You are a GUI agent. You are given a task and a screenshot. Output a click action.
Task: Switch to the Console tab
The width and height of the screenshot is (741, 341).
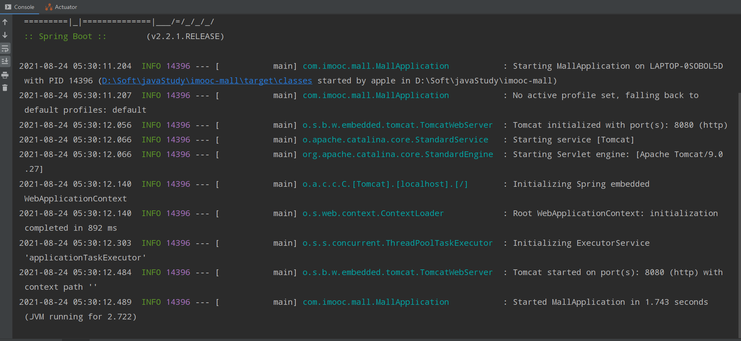tap(20, 7)
